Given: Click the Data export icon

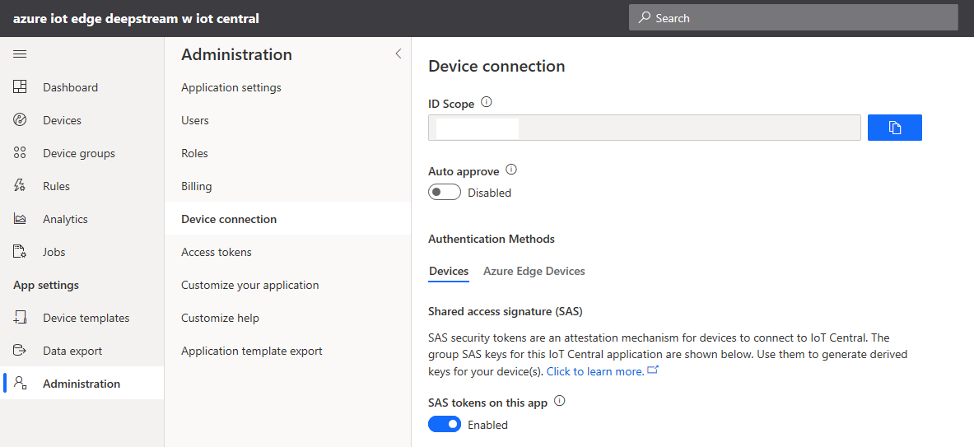Looking at the screenshot, I should click(21, 351).
